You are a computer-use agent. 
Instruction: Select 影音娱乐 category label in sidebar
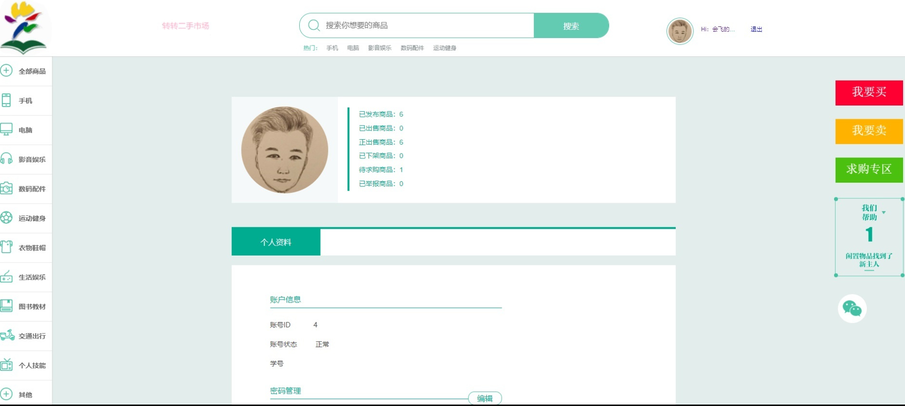pyautogui.click(x=32, y=159)
